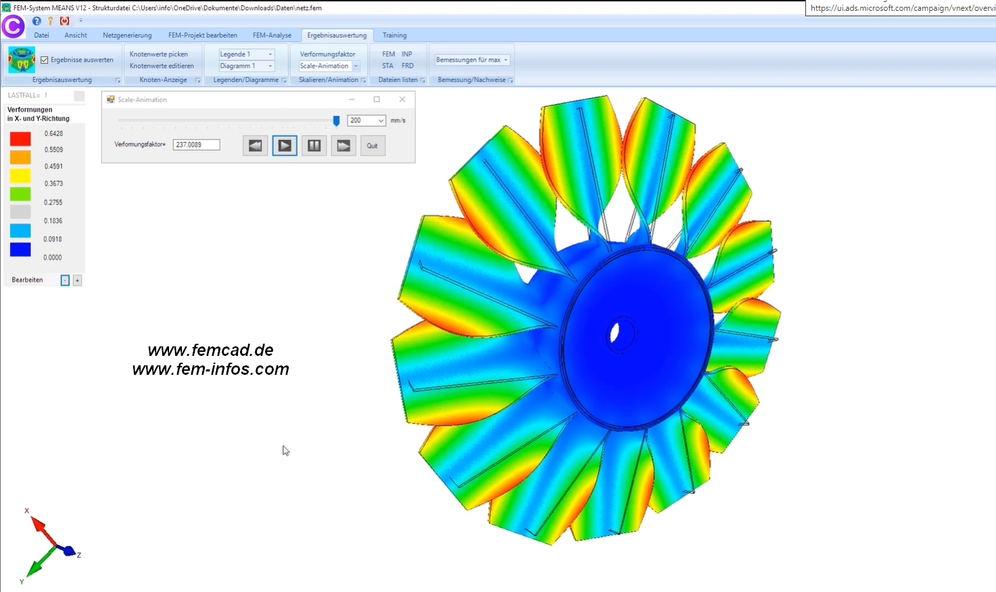996x592 pixels.
Task: Click the green legend color swatch
Action: click(x=20, y=193)
